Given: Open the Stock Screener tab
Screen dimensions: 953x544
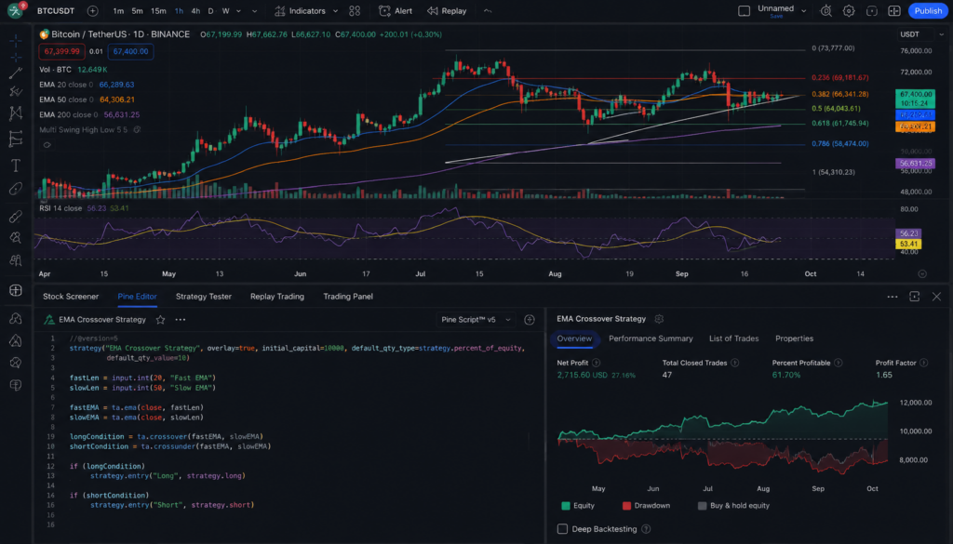Looking at the screenshot, I should [71, 297].
